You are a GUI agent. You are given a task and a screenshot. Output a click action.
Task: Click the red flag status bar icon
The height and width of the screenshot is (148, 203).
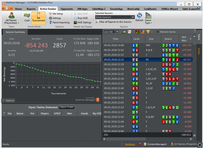(140, 144)
